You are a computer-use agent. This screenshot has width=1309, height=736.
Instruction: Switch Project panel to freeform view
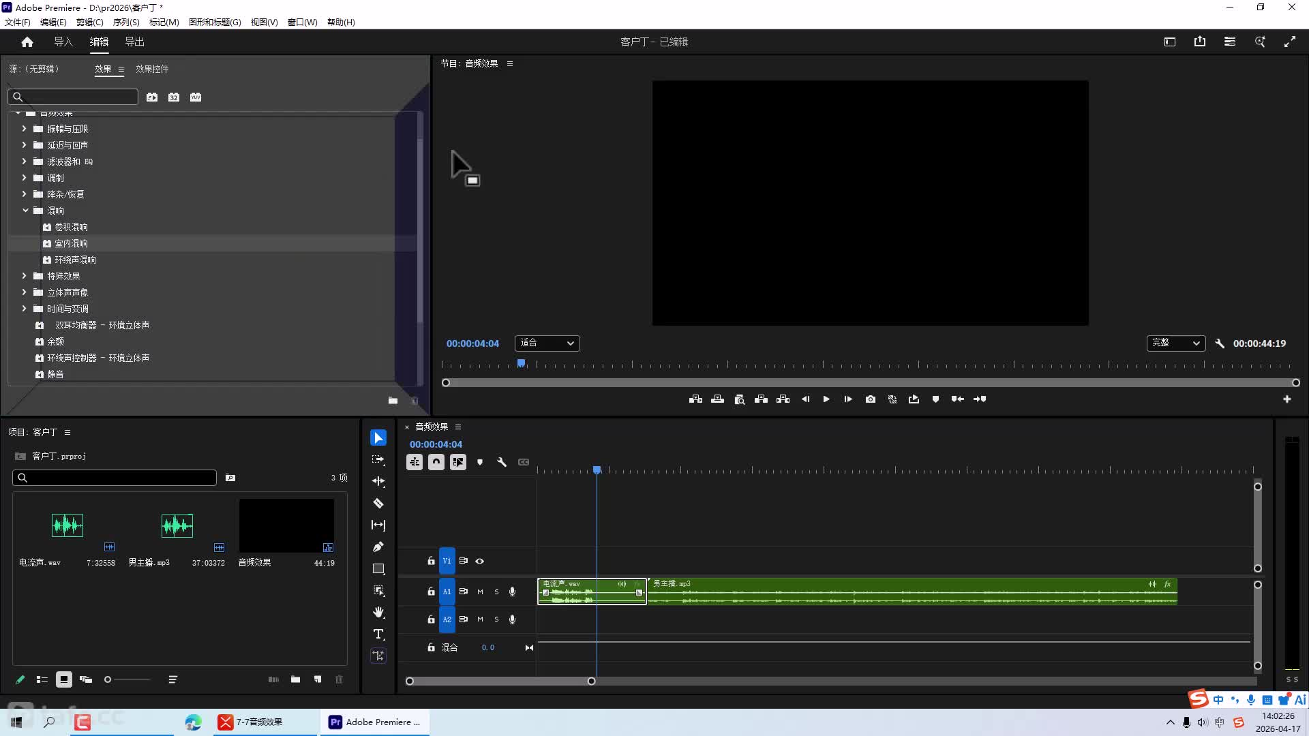point(86,679)
